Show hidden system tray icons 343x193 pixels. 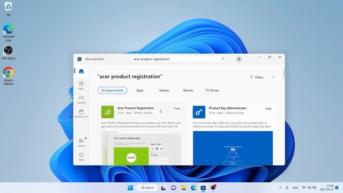tap(280, 188)
